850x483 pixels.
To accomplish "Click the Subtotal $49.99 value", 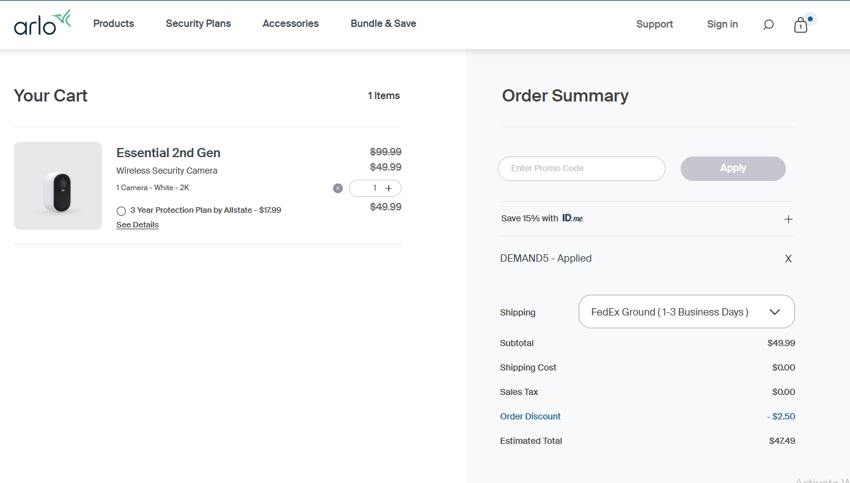I will 782,343.
